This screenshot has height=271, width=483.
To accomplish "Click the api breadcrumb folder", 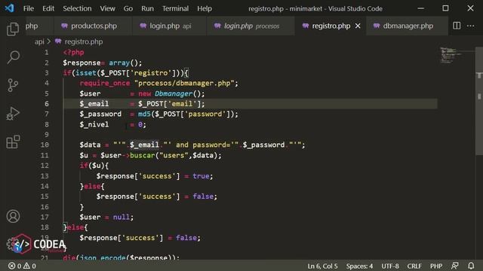I will [x=39, y=41].
